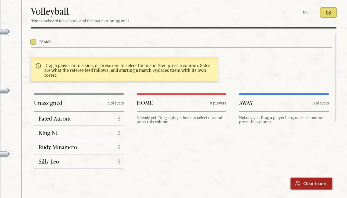Viewport: 347px width, 198px height.
Task: Click the '0 players' count under HOME
Action: (x=218, y=103)
